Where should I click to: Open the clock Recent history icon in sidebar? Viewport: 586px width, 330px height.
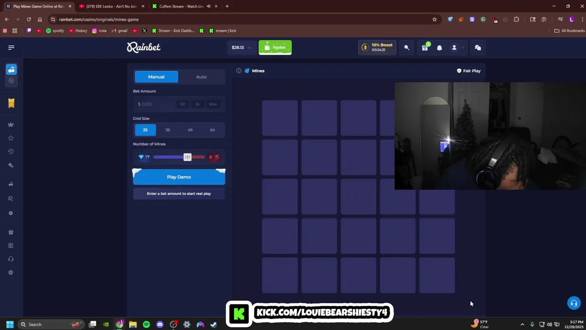[11, 152]
